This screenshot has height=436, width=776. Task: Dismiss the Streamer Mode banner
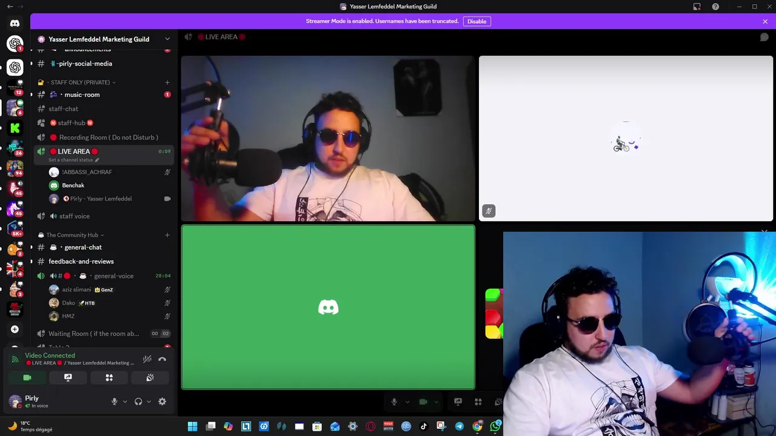coord(765,21)
